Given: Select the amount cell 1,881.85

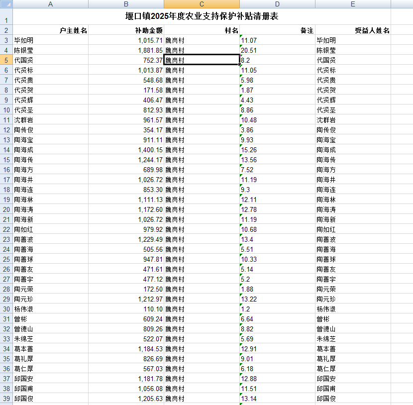Looking at the screenshot, I should (x=126, y=50).
